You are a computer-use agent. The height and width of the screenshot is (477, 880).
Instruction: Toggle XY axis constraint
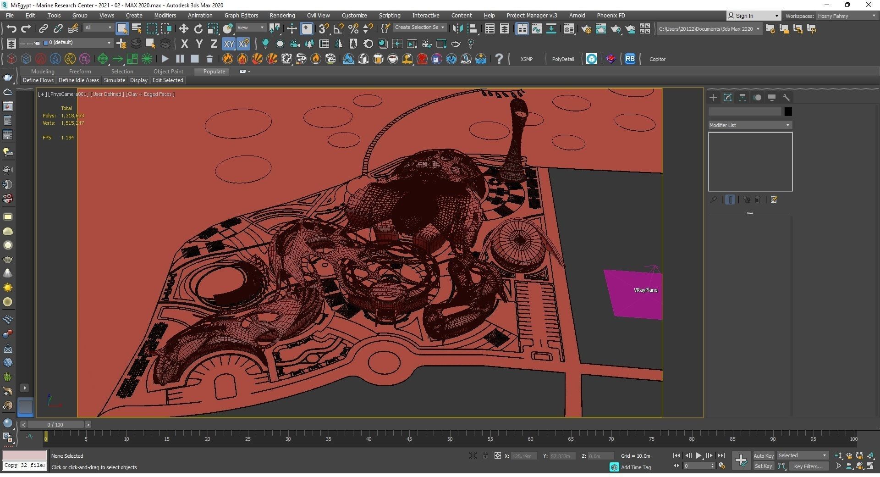coord(228,44)
